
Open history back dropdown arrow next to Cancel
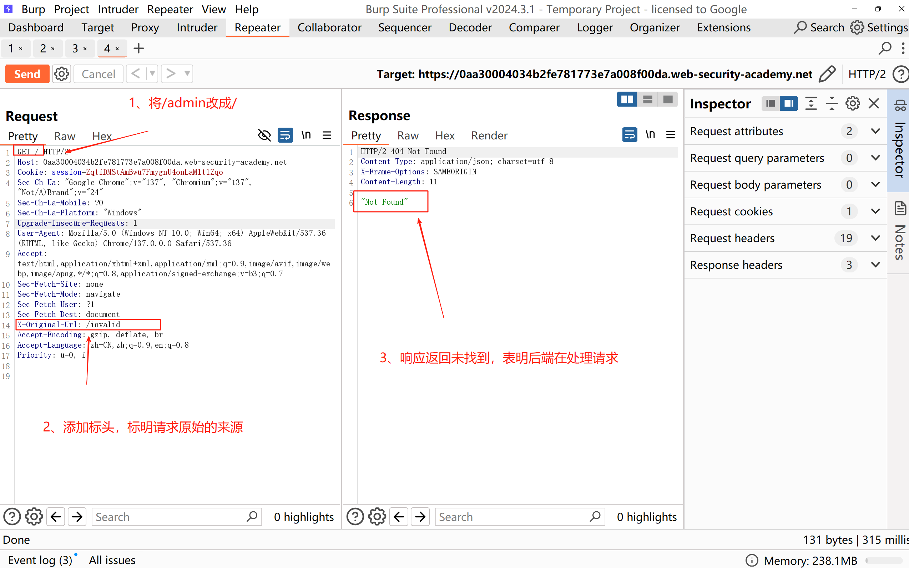pyautogui.click(x=152, y=74)
